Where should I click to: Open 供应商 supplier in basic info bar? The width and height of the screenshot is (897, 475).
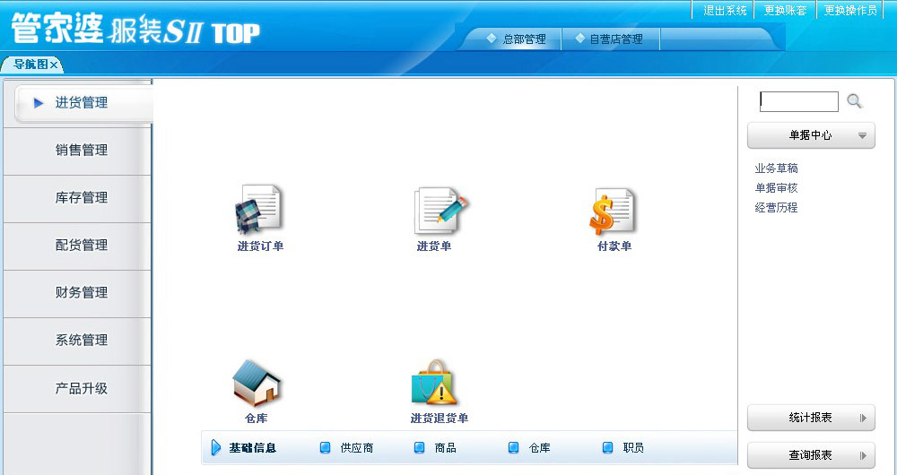pos(356,448)
